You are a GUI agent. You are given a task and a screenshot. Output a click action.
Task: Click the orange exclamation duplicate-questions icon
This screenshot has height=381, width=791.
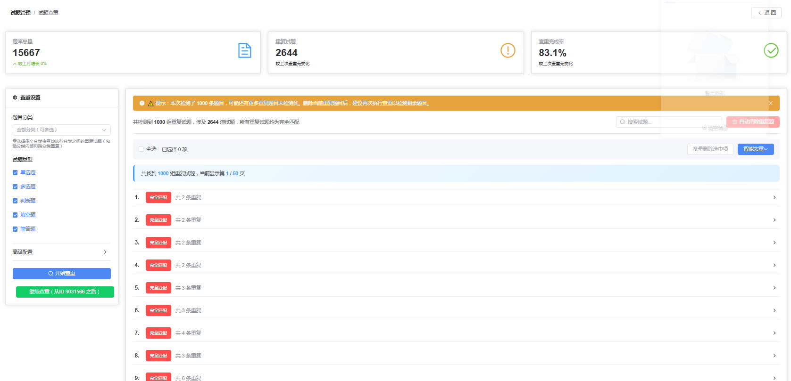[x=508, y=50]
